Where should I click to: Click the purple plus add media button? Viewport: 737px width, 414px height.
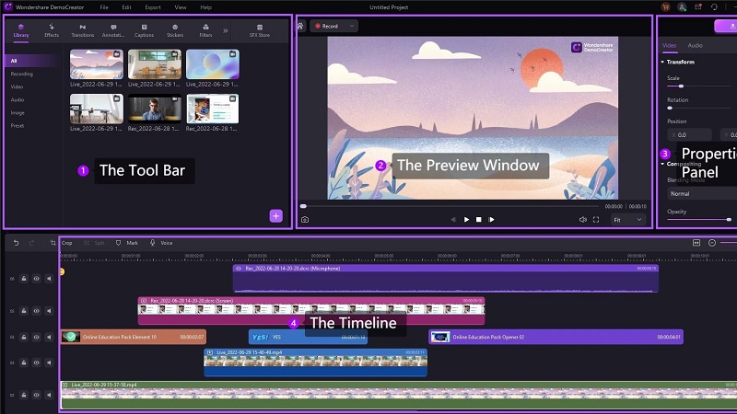pos(275,216)
